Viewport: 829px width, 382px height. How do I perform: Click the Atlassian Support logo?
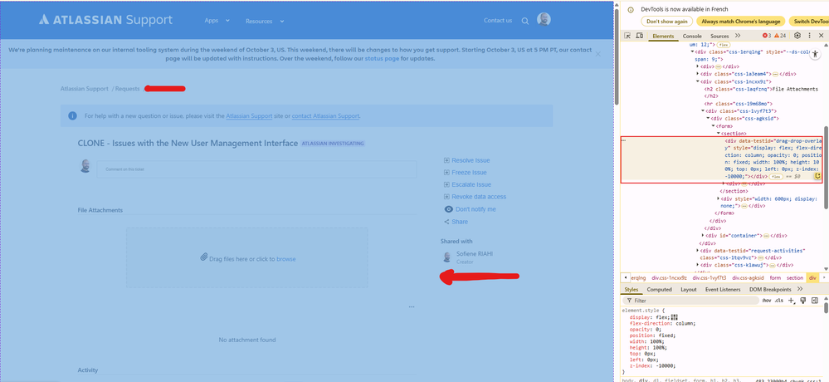105,20
